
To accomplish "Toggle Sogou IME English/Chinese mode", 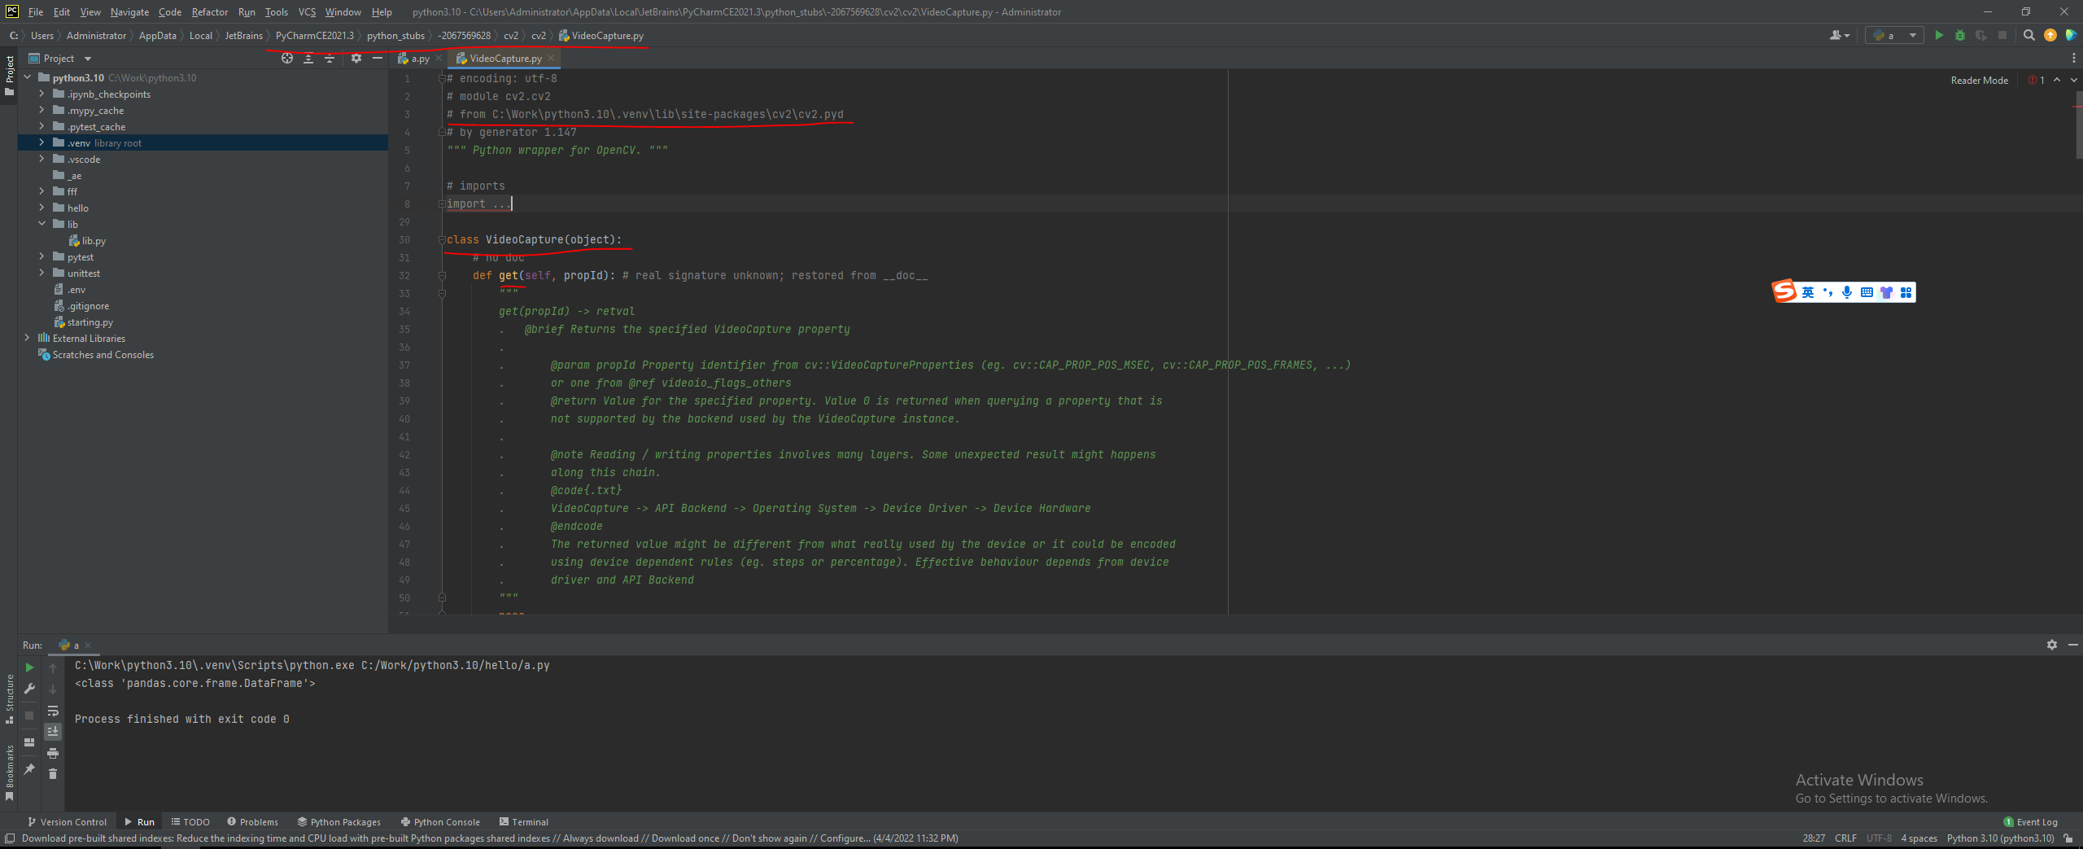I will (1807, 292).
